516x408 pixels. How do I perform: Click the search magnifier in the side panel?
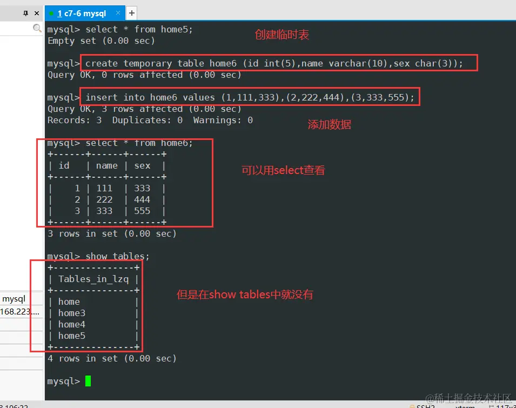[x=37, y=28]
